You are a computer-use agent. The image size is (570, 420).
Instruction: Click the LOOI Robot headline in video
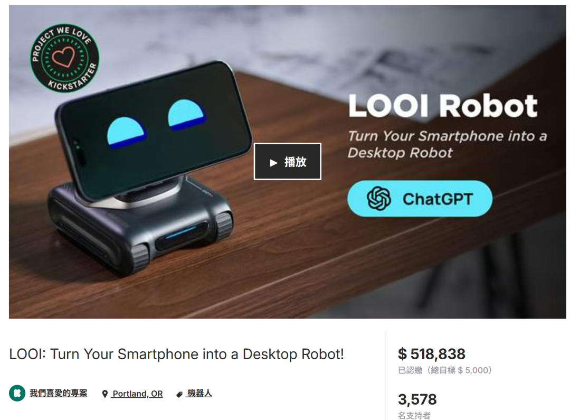coord(443,106)
